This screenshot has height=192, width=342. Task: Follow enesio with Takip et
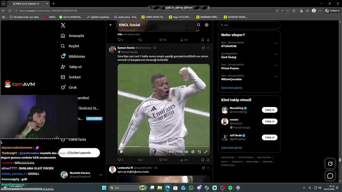tap(270, 121)
